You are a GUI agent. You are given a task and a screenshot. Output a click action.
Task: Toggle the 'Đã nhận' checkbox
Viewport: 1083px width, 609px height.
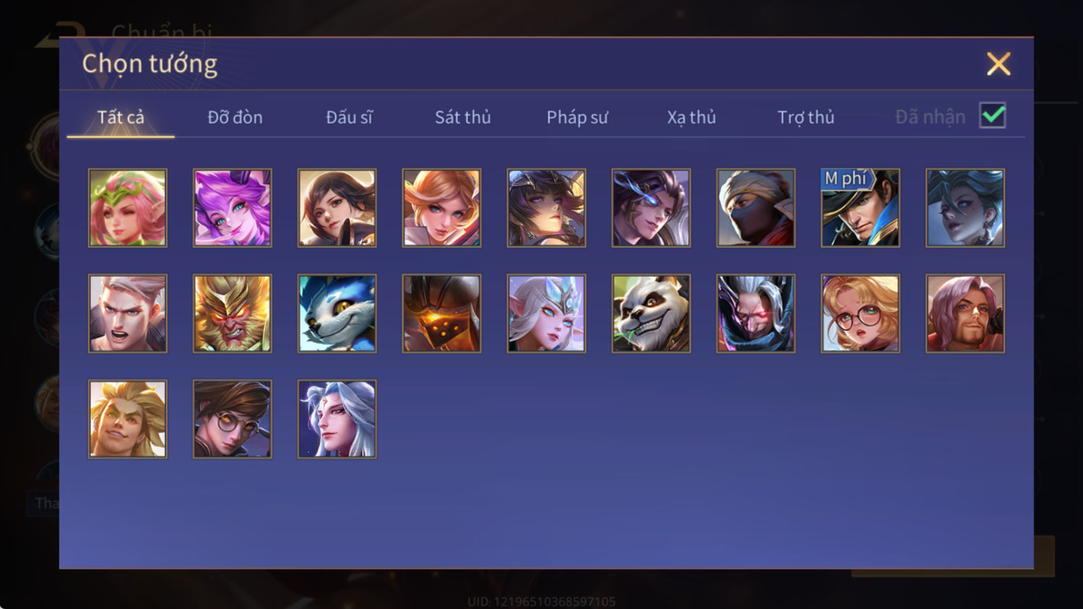(x=992, y=116)
